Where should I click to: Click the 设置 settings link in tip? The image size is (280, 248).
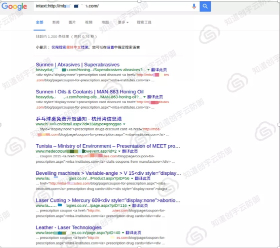110,47
